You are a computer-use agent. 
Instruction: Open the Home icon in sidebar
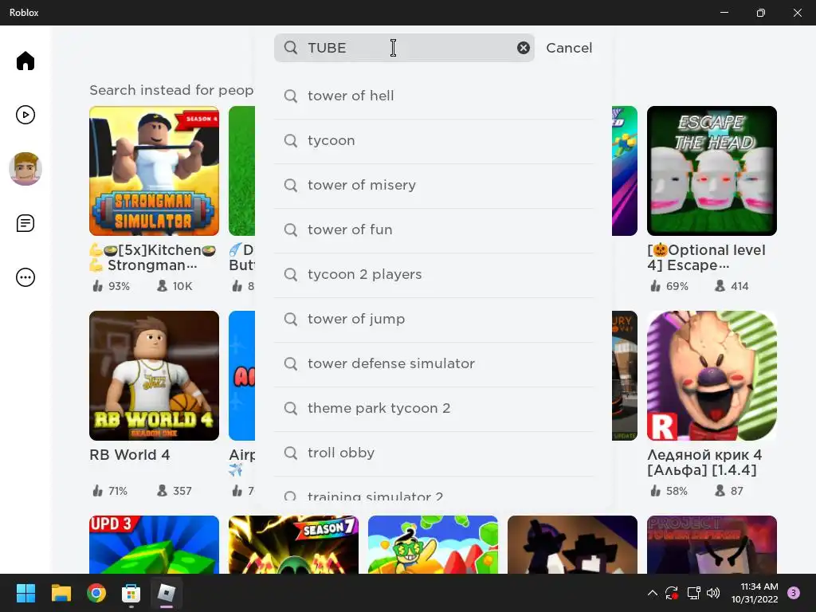coord(25,61)
